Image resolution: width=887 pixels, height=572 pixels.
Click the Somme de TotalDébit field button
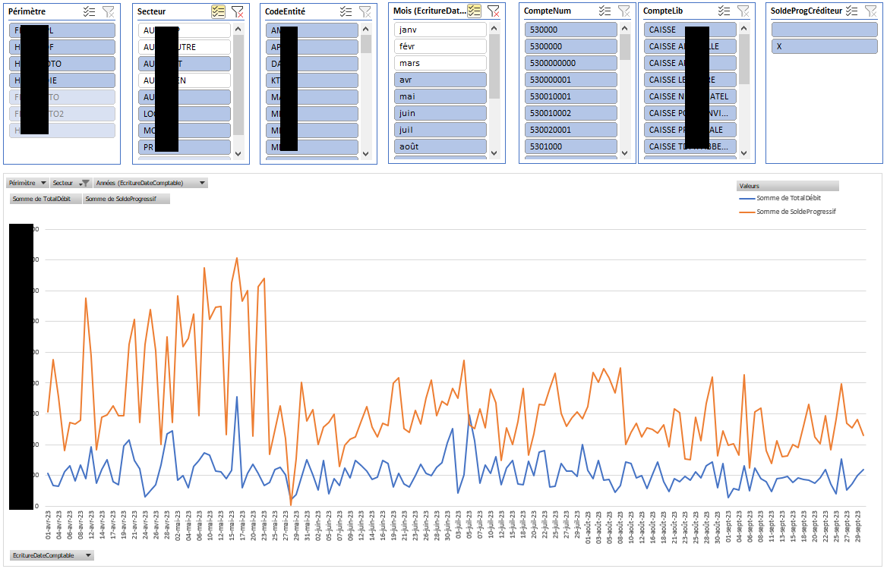click(x=46, y=199)
